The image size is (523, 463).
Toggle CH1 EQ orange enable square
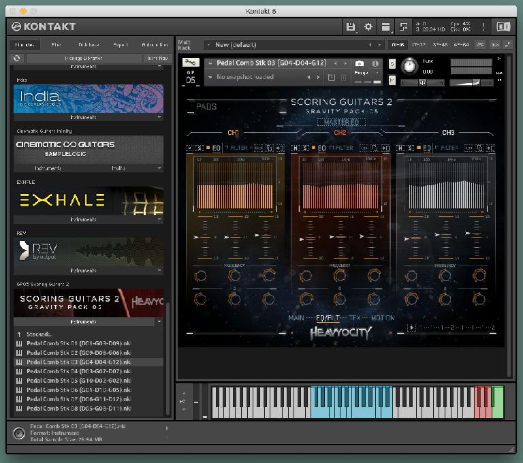pyautogui.click(x=208, y=148)
